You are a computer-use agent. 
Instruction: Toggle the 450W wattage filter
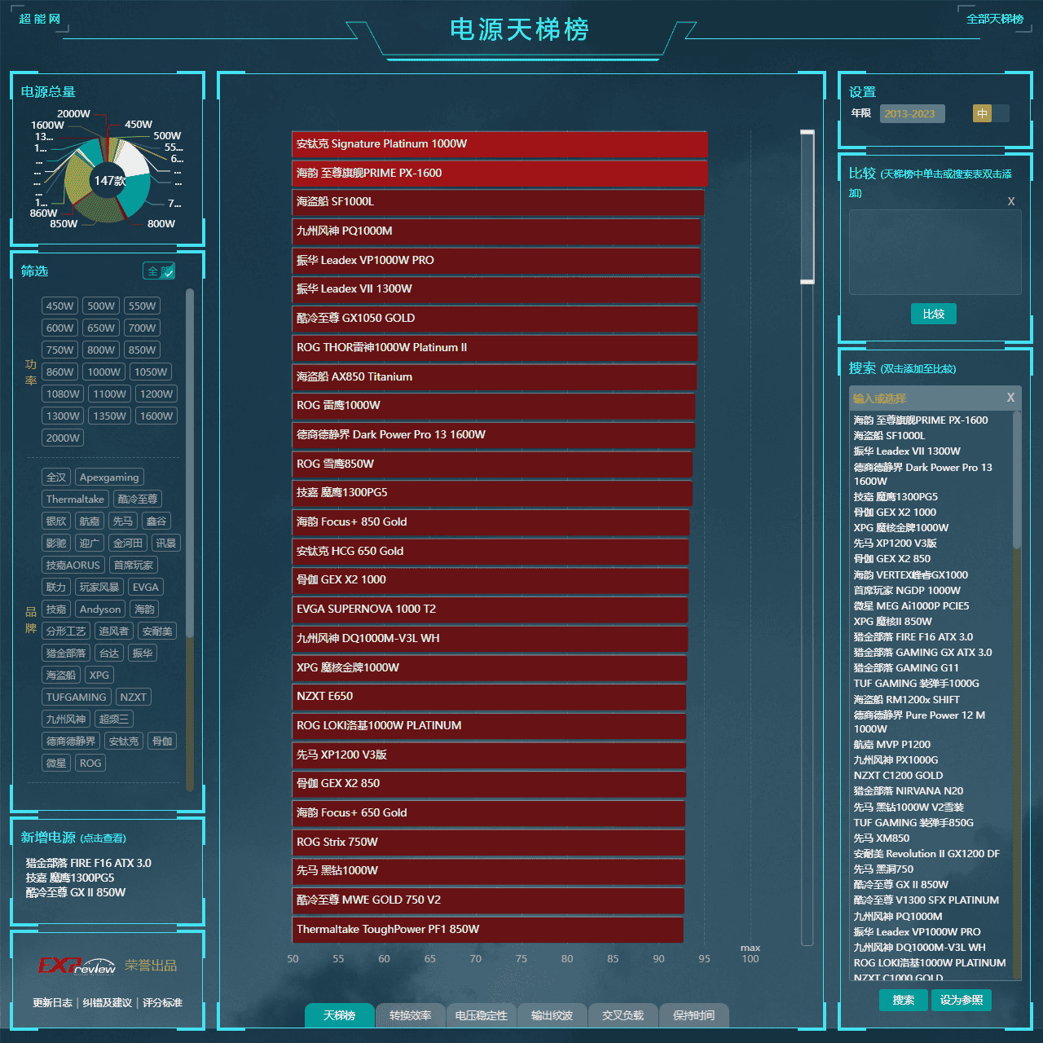(x=59, y=306)
